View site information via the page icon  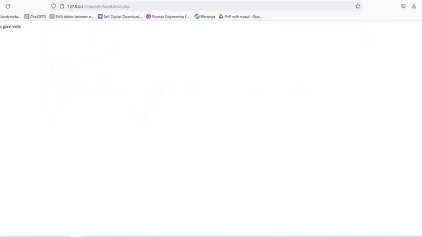tap(62, 6)
